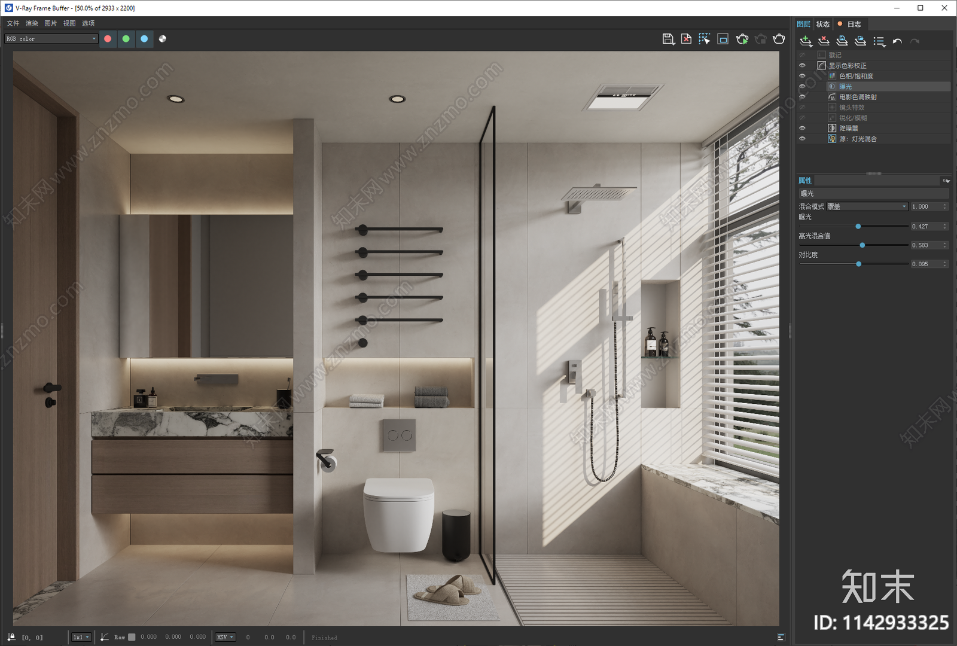This screenshot has width=957, height=646.
Task: Click the properties panel menu arrow icon
Action: tap(946, 181)
